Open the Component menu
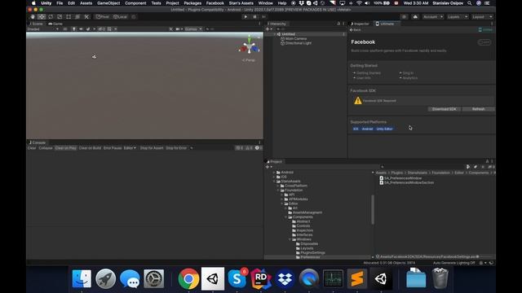This screenshot has height=293, width=522. [x=135, y=3]
